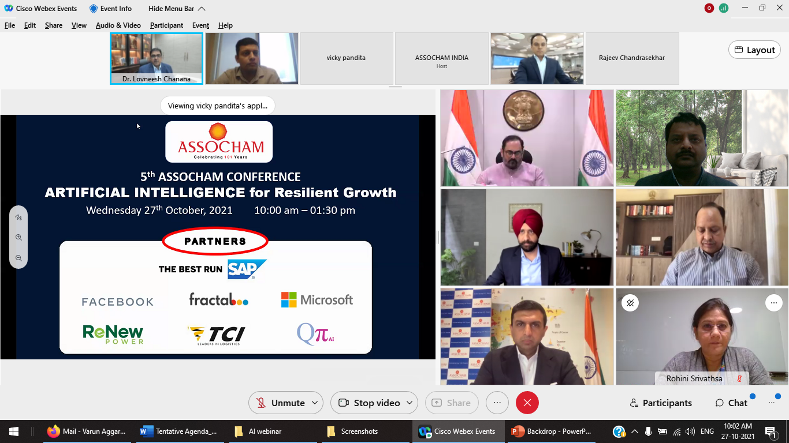Open the Audio & Video menu
Image resolution: width=789 pixels, height=443 pixels.
pyautogui.click(x=118, y=25)
